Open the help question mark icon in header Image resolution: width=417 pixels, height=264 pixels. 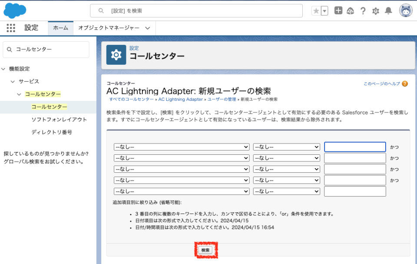(x=363, y=11)
